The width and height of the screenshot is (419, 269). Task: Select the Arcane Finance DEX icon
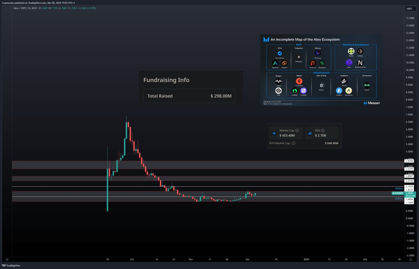[280, 53]
